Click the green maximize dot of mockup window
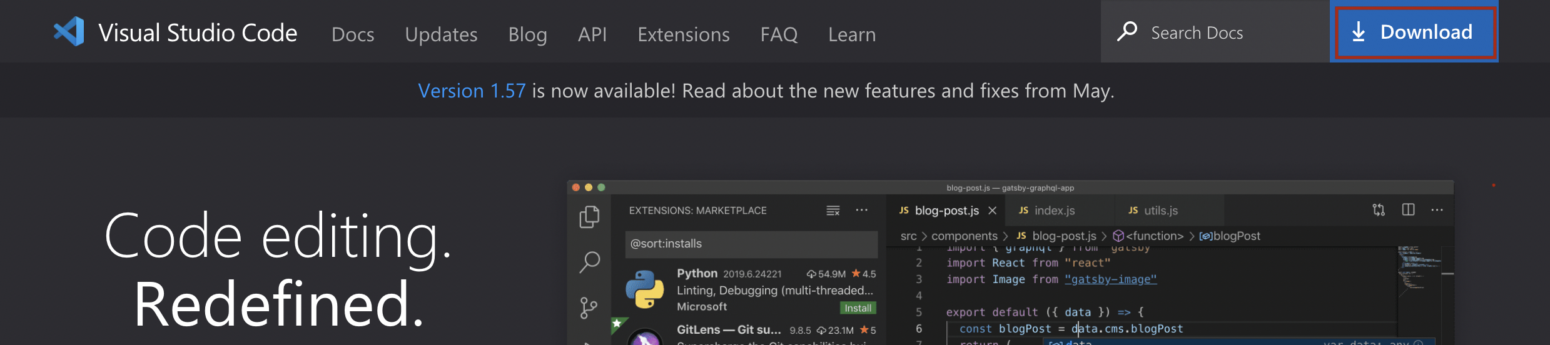This screenshot has width=1550, height=345. [x=601, y=187]
